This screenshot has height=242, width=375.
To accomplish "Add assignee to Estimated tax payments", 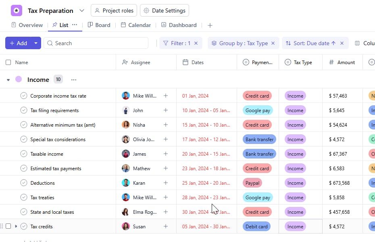I will click(165, 168).
